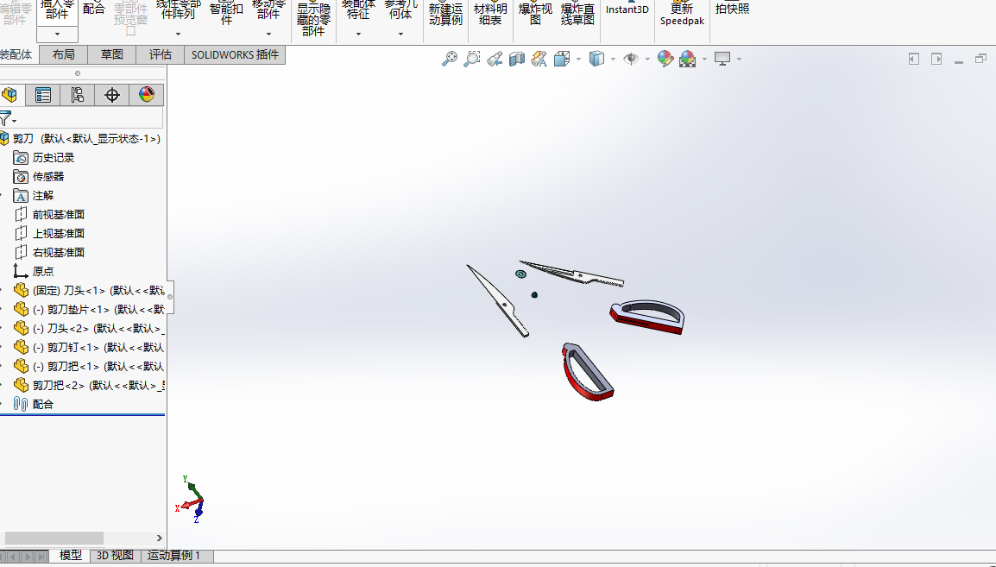Click the 拍快照 snapshot button

click(x=733, y=9)
